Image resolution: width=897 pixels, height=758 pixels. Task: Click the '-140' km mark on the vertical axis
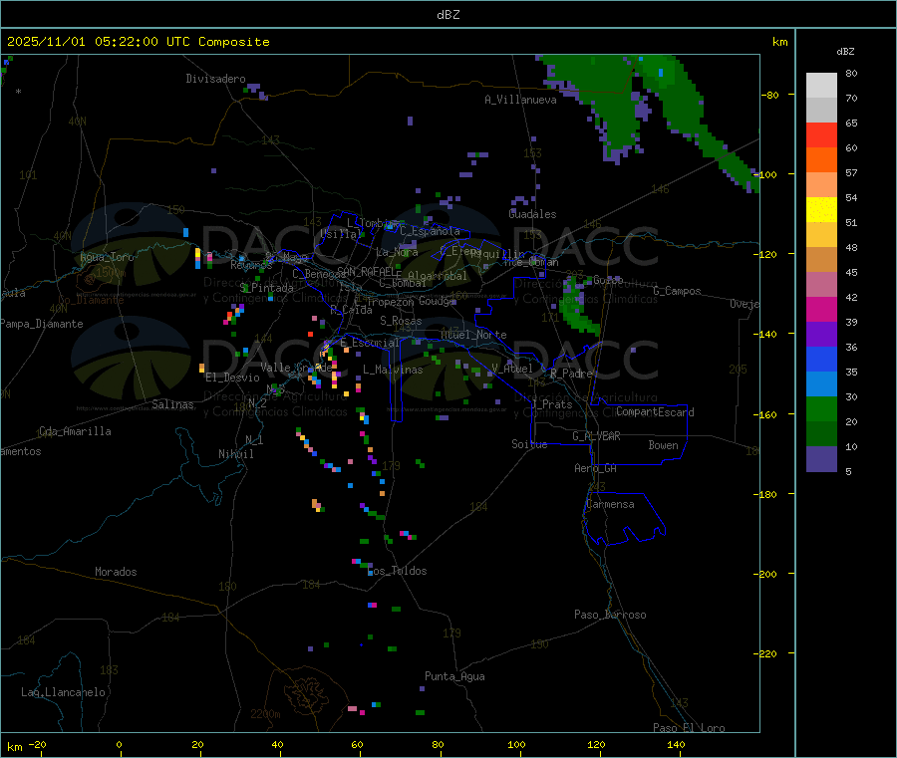[768, 334]
